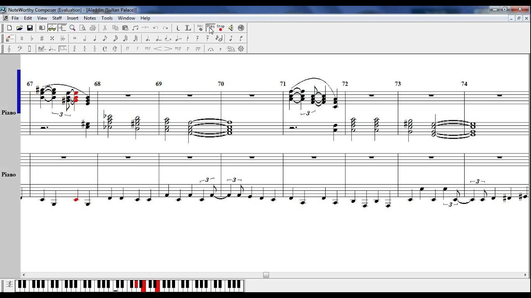This screenshot has width=531, height=298.
Task: Insert a tempo marking
Action: click(52, 48)
